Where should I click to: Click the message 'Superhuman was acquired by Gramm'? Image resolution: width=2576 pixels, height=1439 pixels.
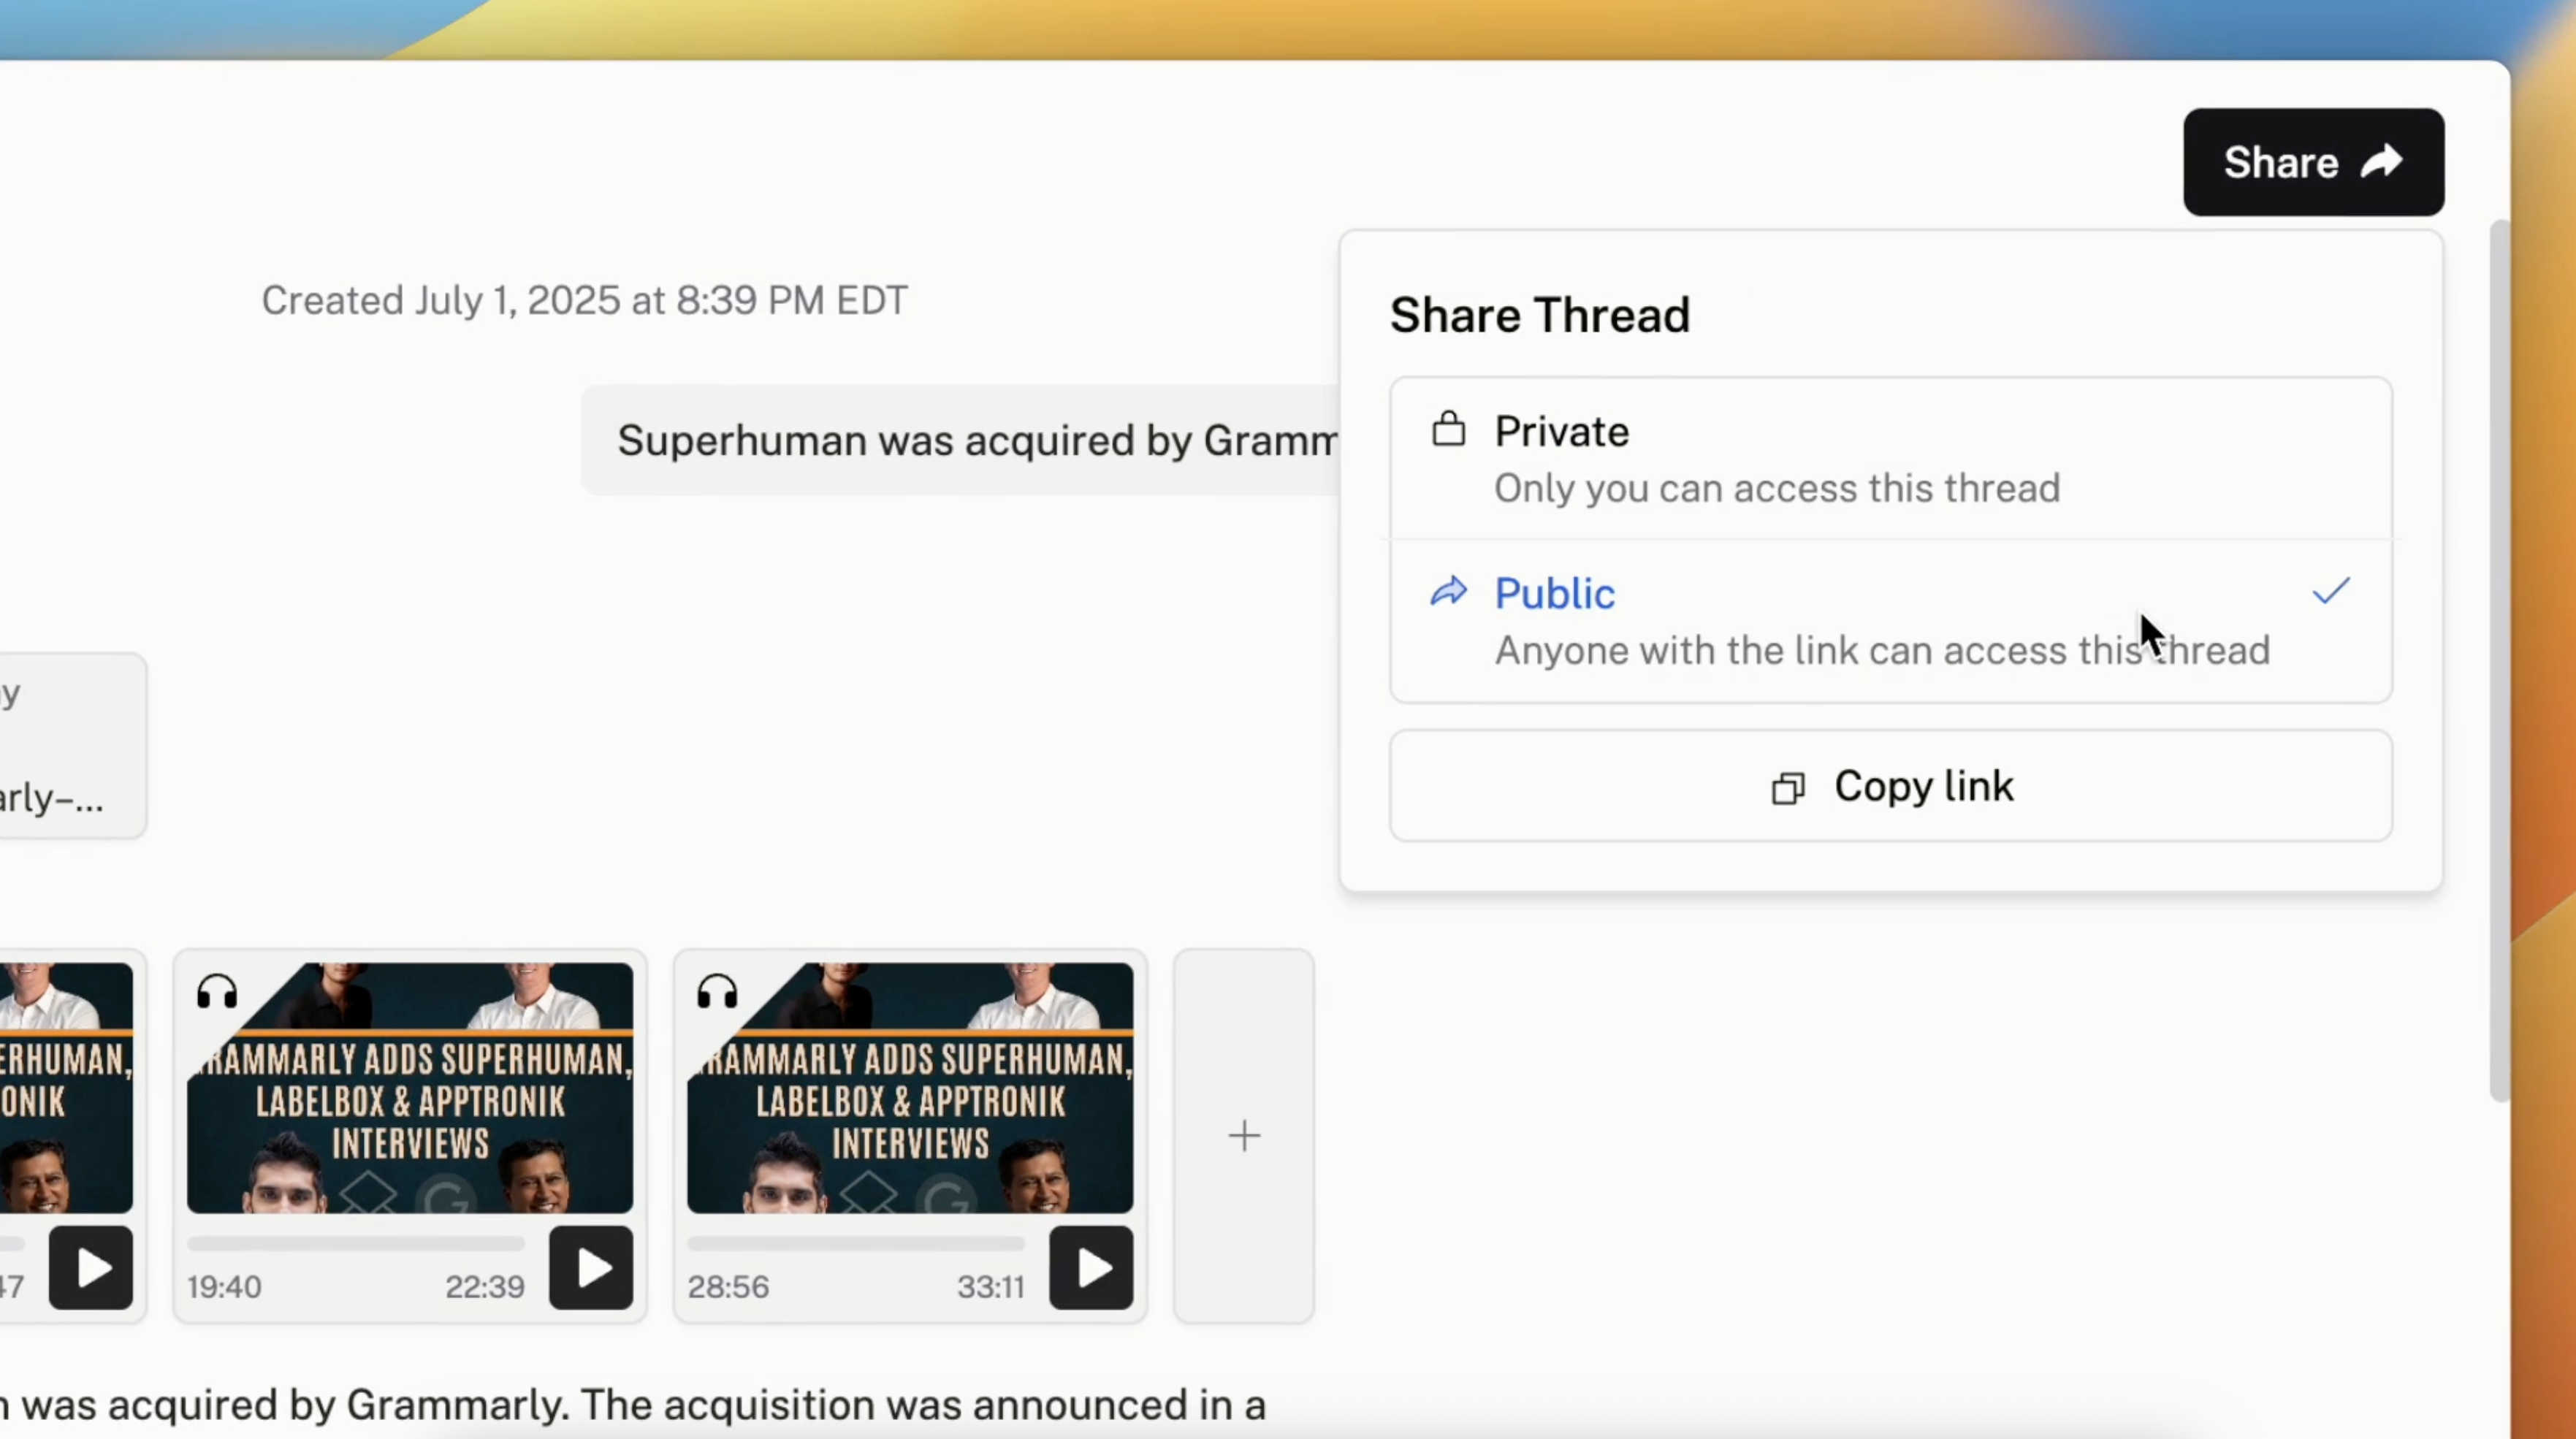(961, 440)
